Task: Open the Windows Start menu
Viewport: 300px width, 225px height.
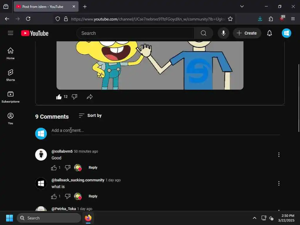Action: [9, 218]
